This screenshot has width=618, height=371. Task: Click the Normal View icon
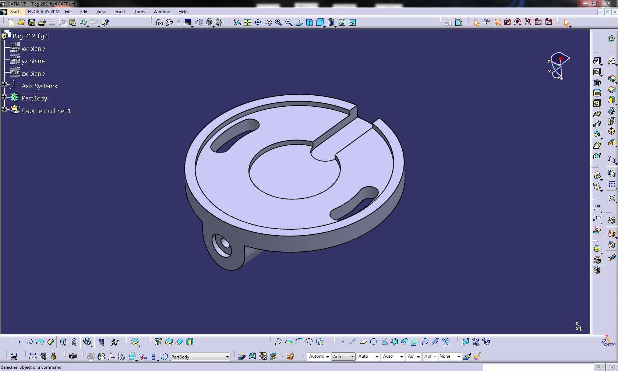(299, 23)
